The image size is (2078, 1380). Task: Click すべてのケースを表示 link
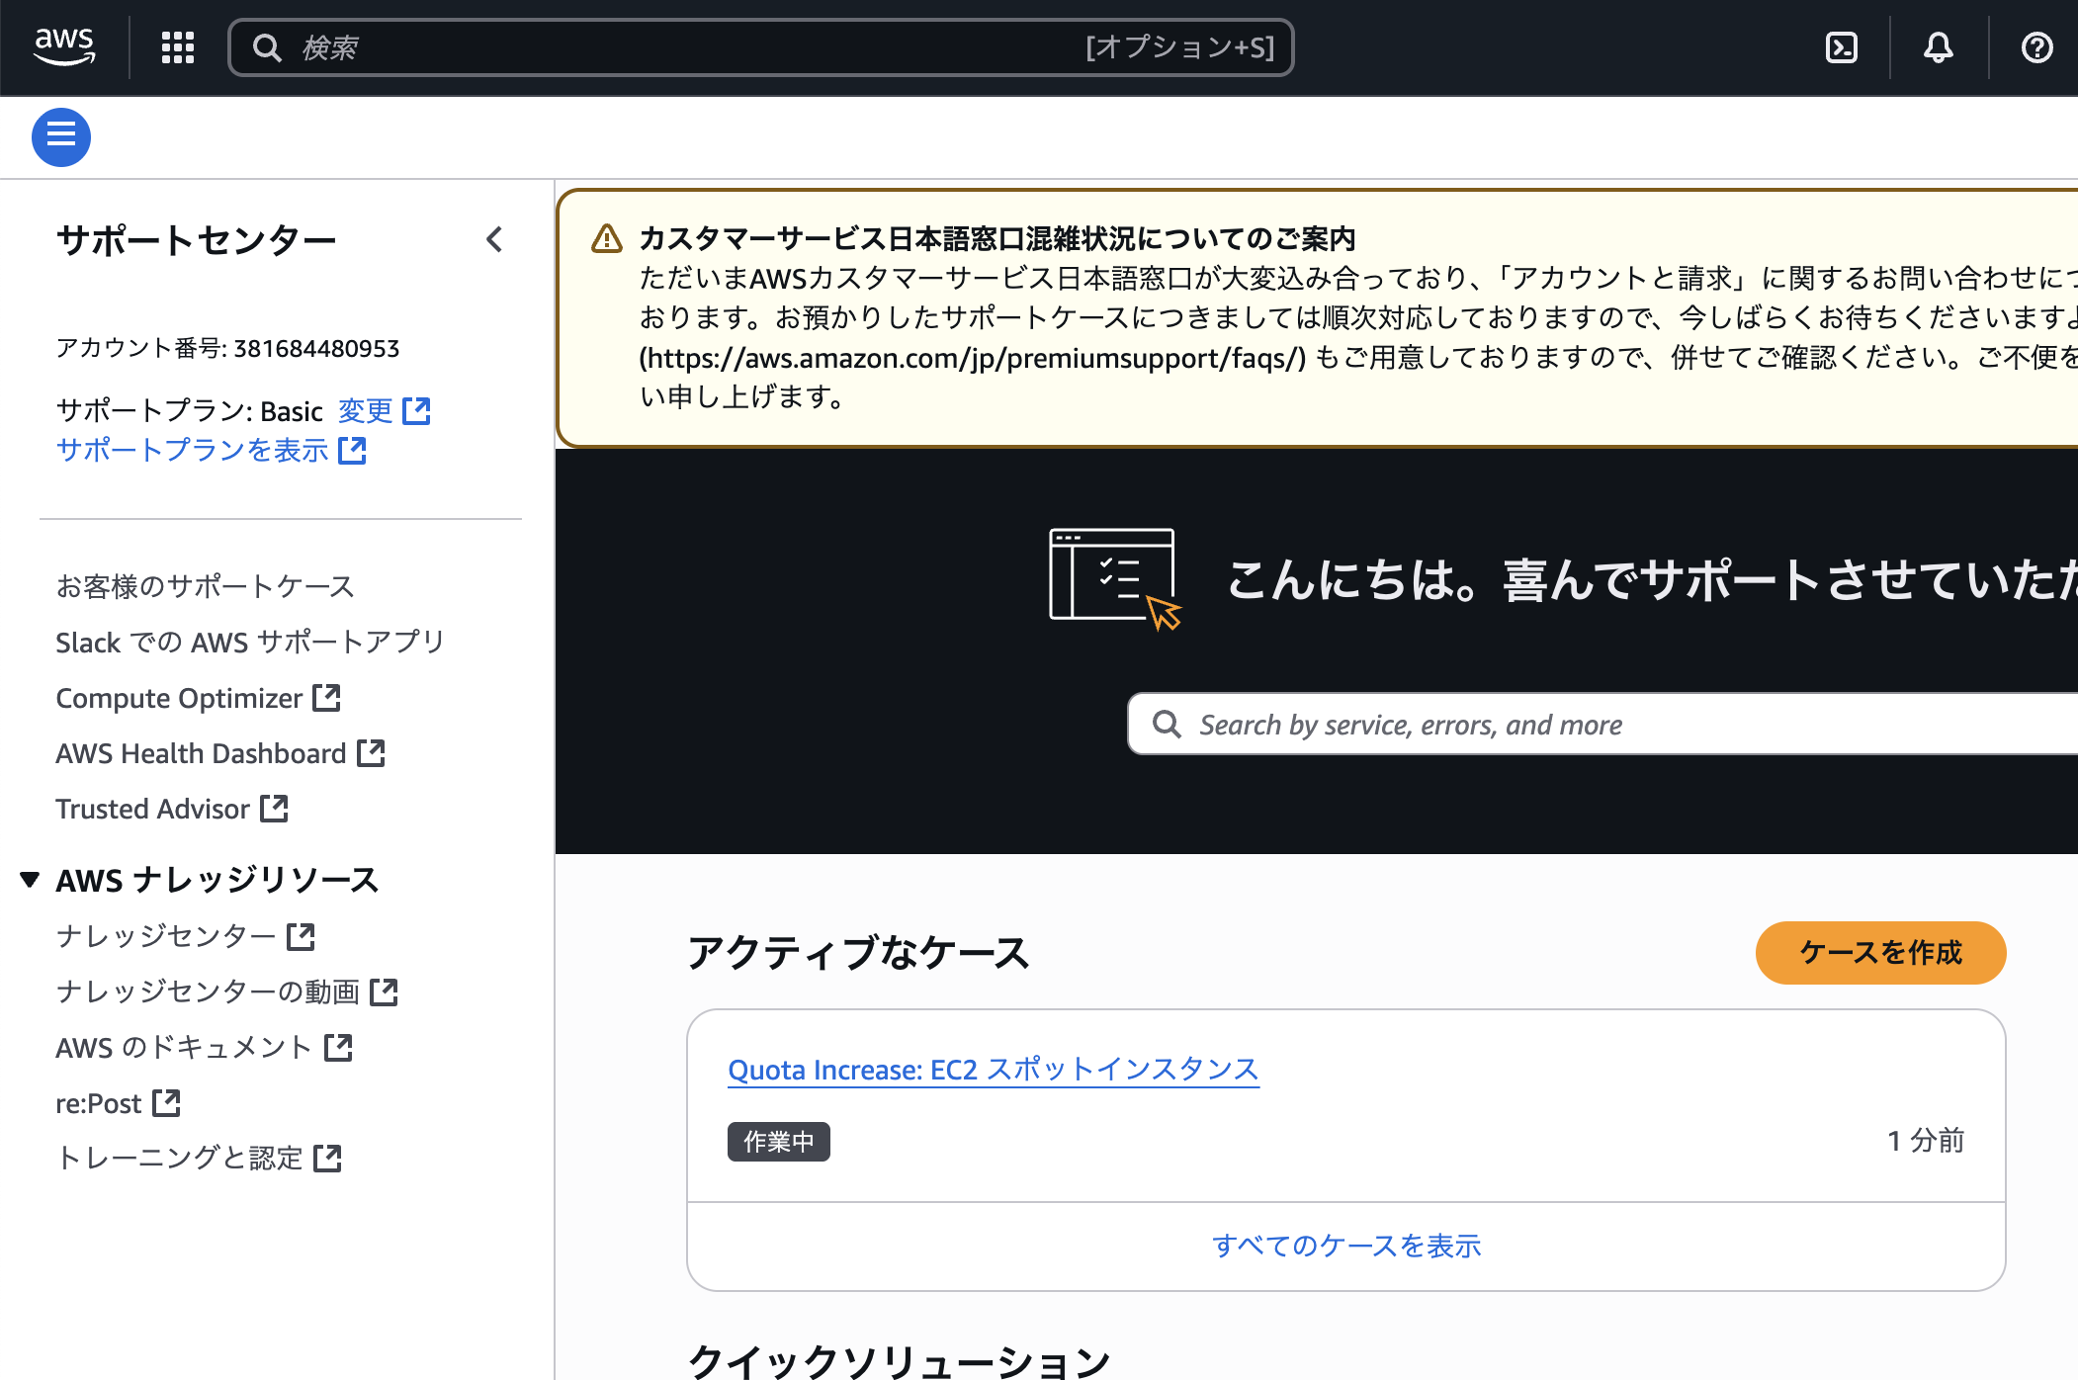1346,1246
